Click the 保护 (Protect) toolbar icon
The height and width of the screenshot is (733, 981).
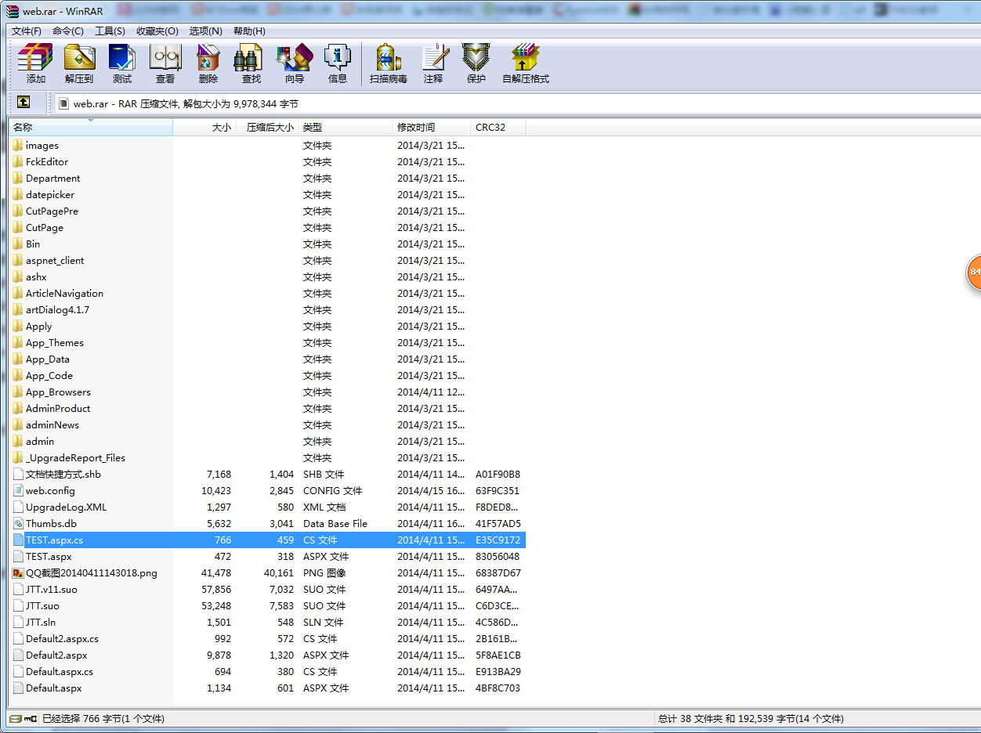click(476, 57)
